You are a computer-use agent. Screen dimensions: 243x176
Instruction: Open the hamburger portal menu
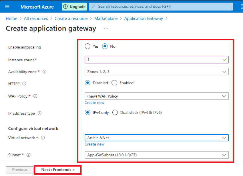[x=7, y=7]
